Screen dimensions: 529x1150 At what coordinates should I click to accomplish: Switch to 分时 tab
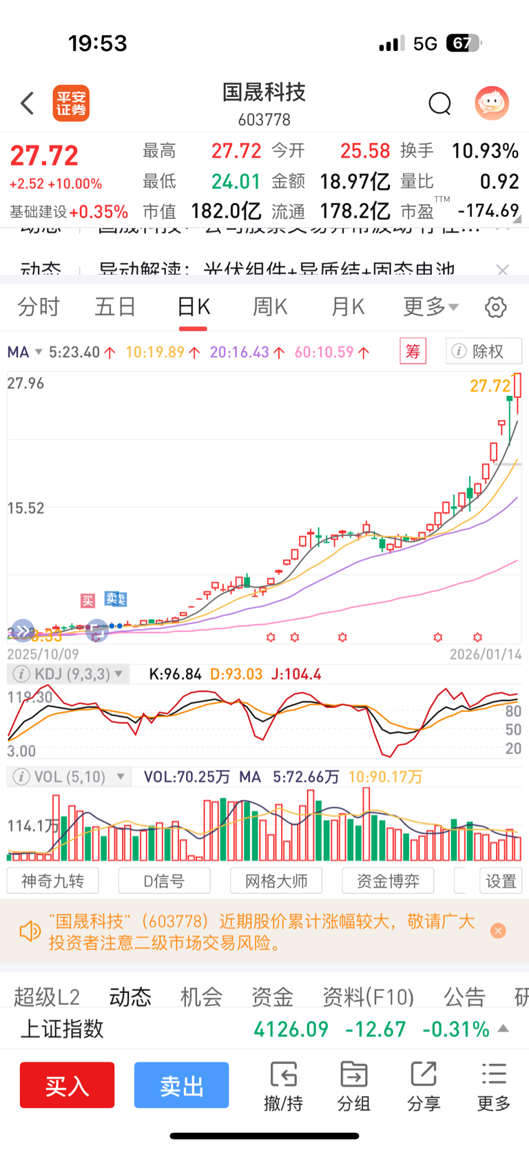click(39, 306)
